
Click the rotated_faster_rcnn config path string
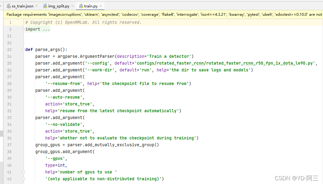[225, 63]
